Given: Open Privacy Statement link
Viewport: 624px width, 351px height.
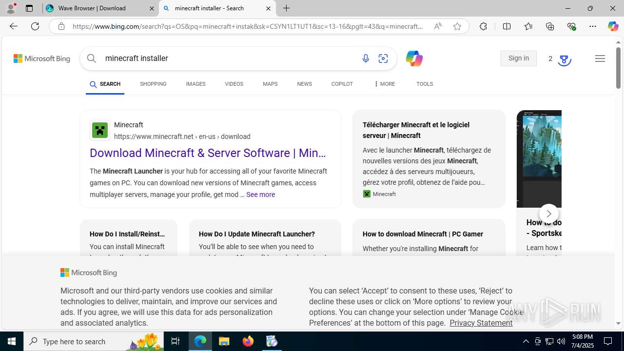Looking at the screenshot, I should [481, 323].
